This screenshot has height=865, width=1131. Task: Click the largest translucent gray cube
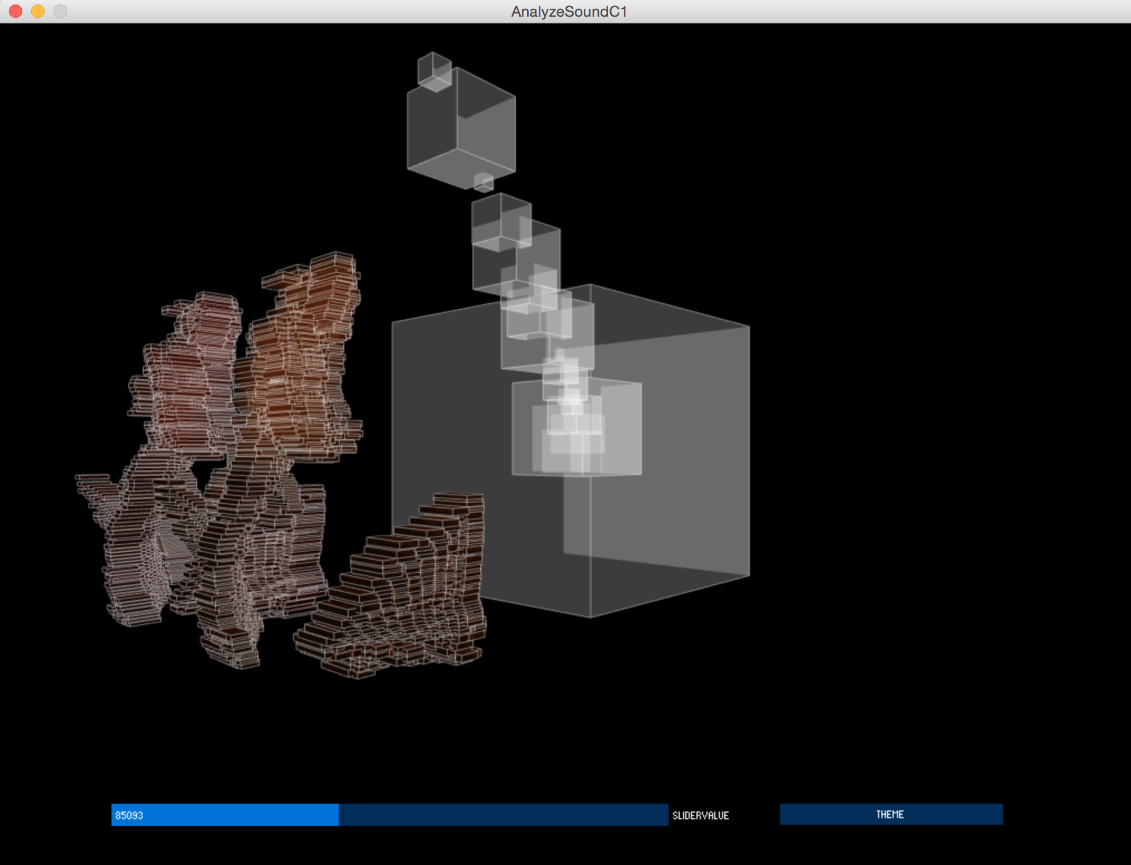pos(669,502)
